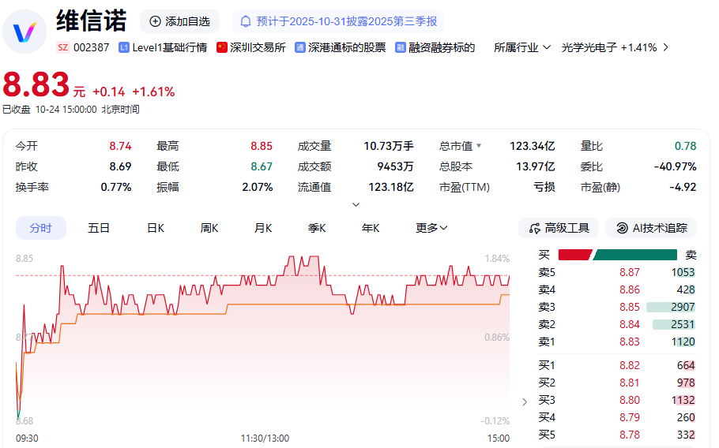Click the SZ market tag icon

[63, 47]
